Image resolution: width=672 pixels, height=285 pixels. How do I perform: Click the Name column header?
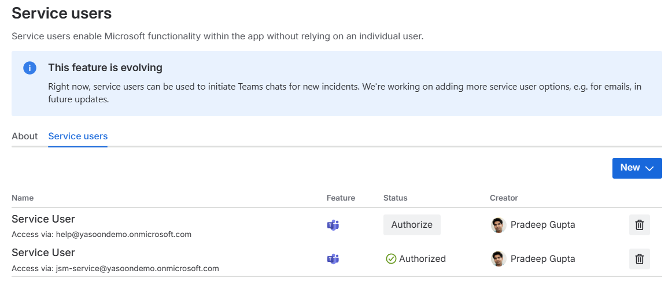click(x=23, y=198)
